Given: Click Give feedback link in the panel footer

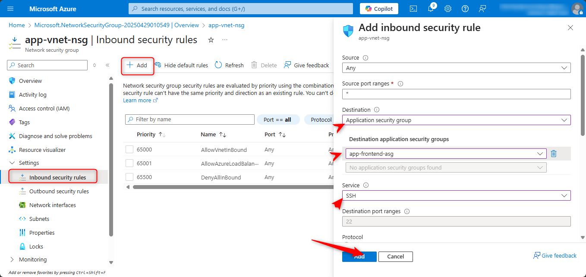Looking at the screenshot, I should click(555, 255).
